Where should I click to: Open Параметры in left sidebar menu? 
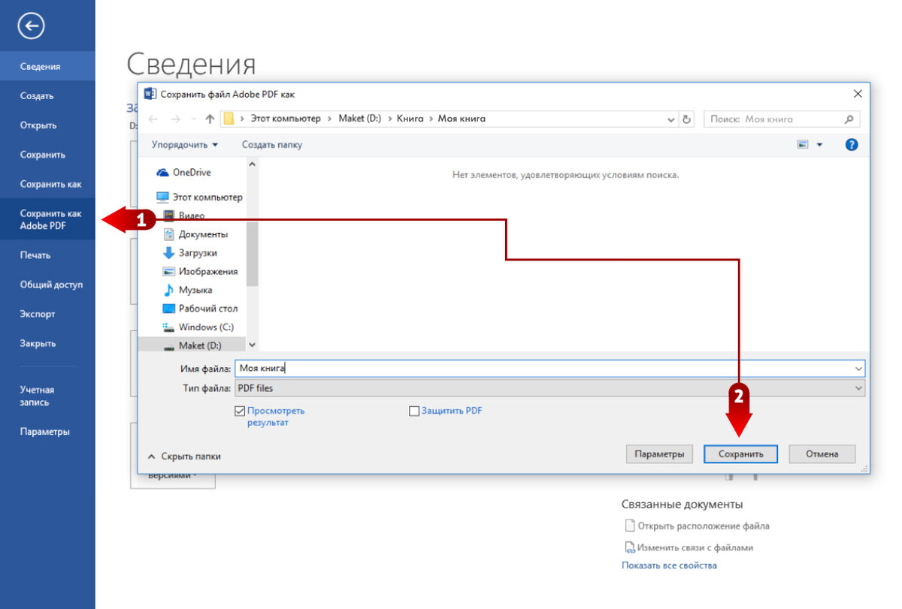[x=47, y=432]
